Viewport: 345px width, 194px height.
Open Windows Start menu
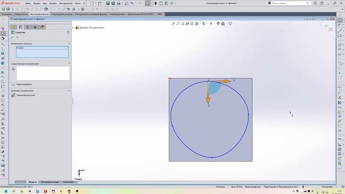(6, 191)
